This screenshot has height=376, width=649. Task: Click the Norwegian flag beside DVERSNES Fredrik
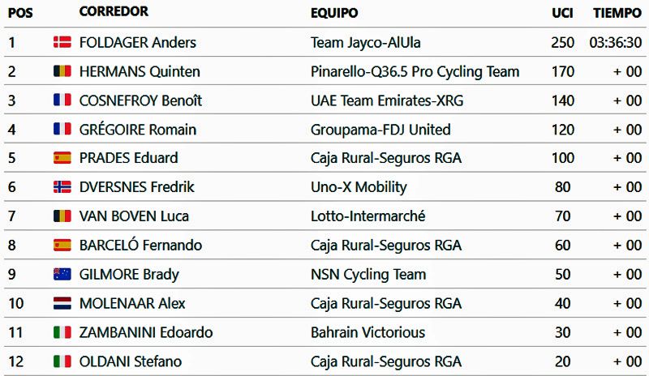tap(62, 187)
